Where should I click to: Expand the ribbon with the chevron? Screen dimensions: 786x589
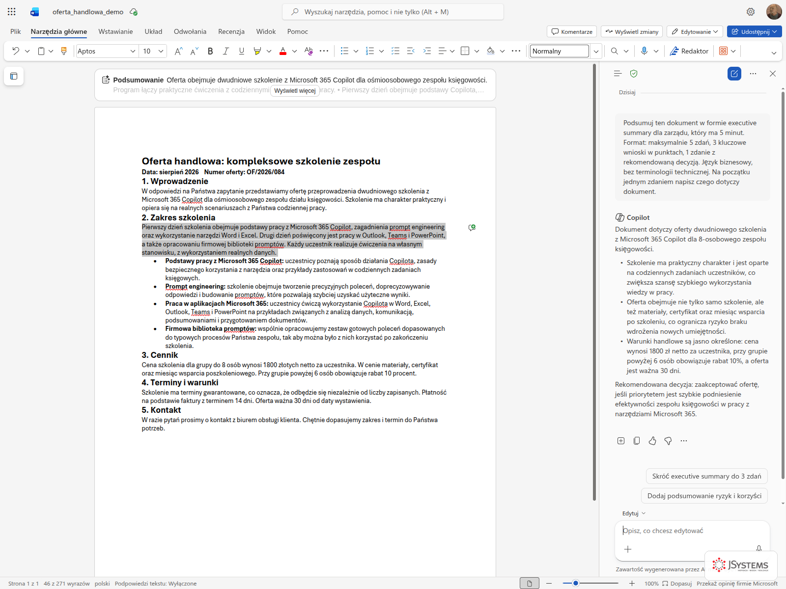(x=774, y=53)
